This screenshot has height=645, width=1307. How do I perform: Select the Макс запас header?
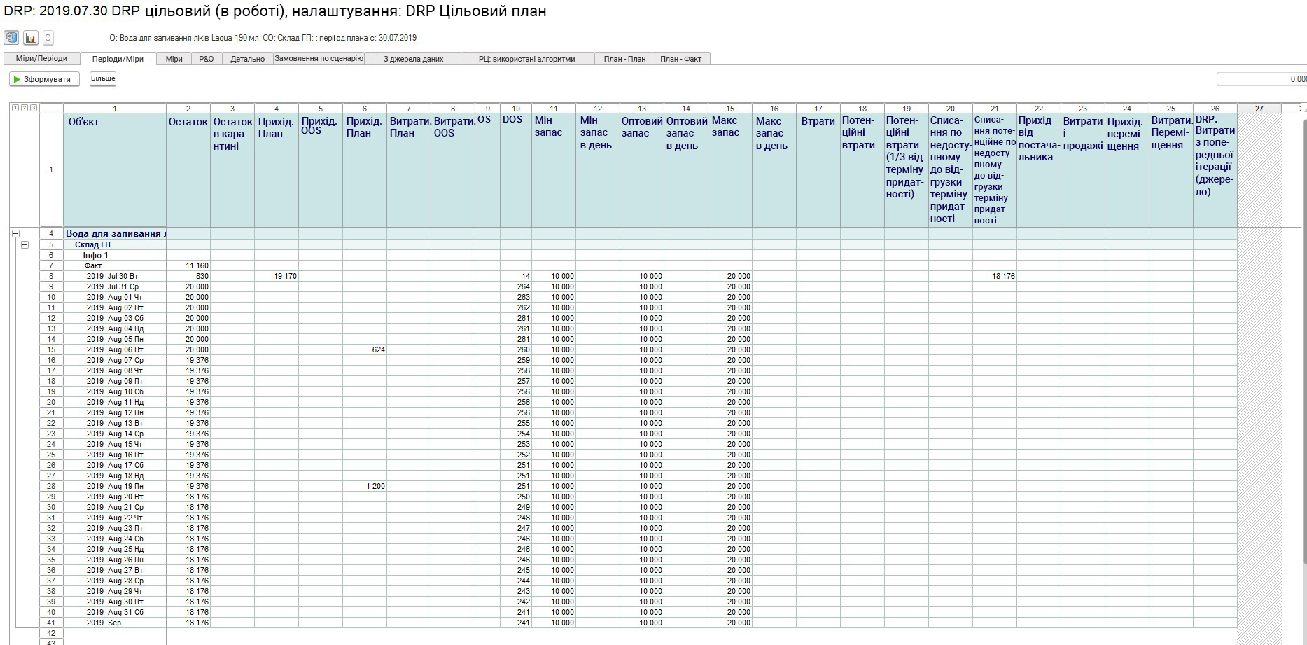[x=730, y=169]
